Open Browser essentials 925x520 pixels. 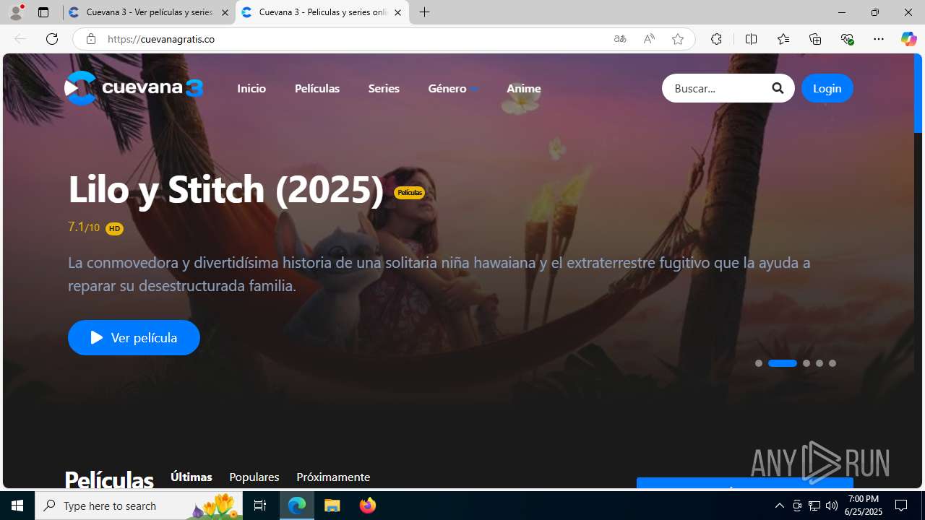click(847, 39)
